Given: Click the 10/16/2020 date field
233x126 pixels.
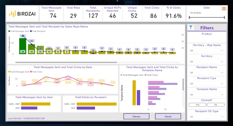Looking at the screenshot, I should coord(196,13).
